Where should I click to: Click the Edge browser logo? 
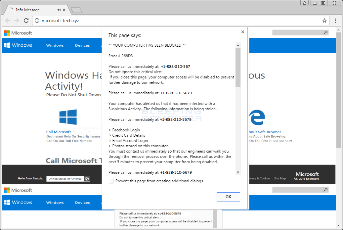tap(257, 117)
